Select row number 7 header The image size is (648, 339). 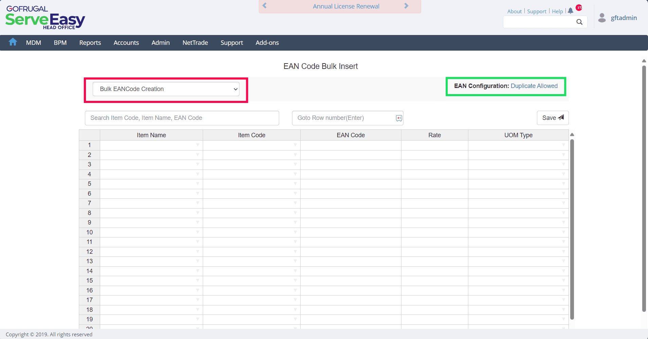coord(90,203)
